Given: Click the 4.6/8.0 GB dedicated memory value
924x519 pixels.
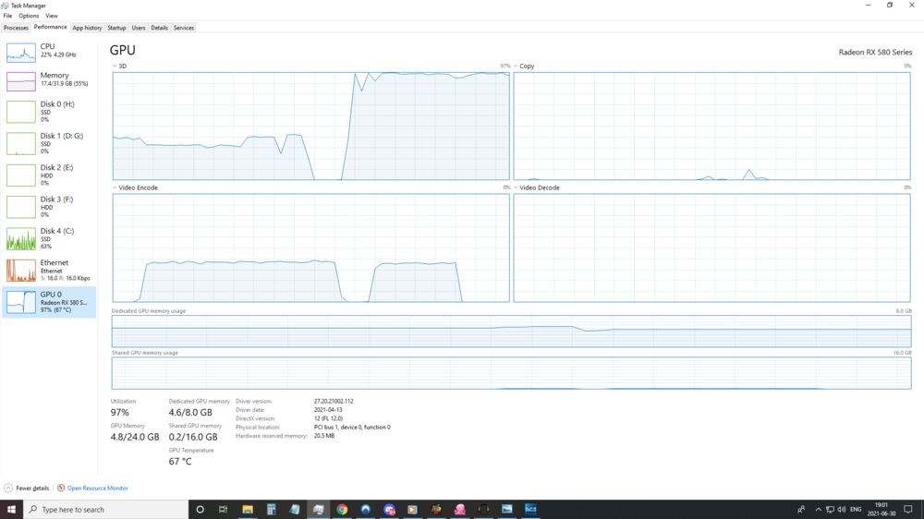Looking at the screenshot, I should pos(190,413).
